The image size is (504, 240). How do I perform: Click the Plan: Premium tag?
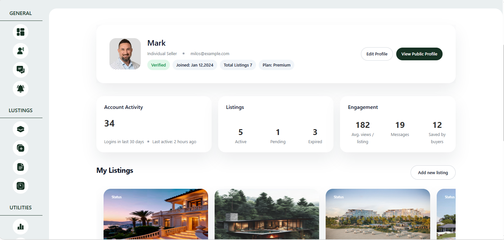point(276,65)
